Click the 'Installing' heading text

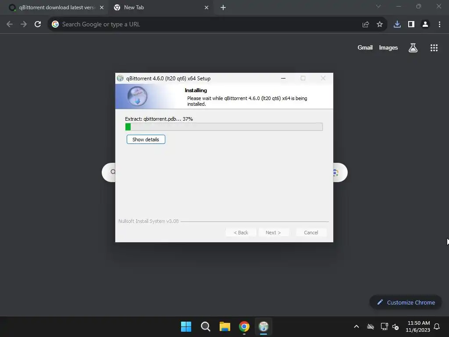[x=196, y=90]
